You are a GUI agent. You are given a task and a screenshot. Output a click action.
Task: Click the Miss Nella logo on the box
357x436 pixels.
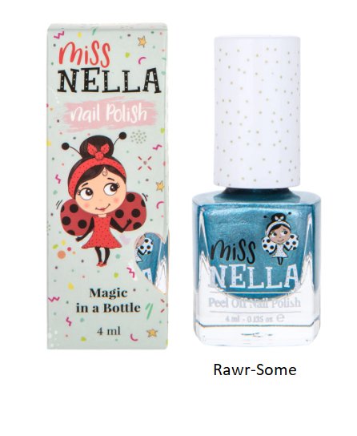tap(109, 68)
